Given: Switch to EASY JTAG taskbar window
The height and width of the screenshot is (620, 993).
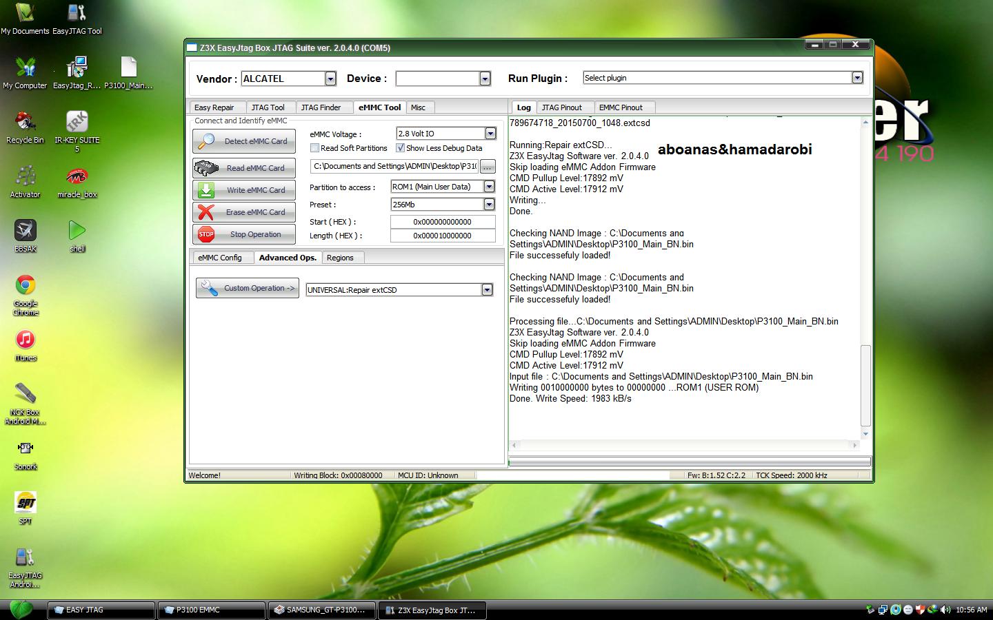Looking at the screenshot, I should pos(101,610).
